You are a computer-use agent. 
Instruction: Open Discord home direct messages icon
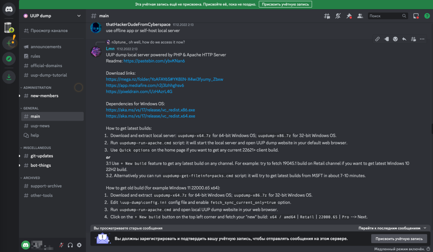coord(9,9)
